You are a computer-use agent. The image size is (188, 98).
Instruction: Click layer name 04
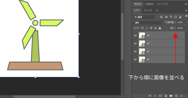click(148, 35)
